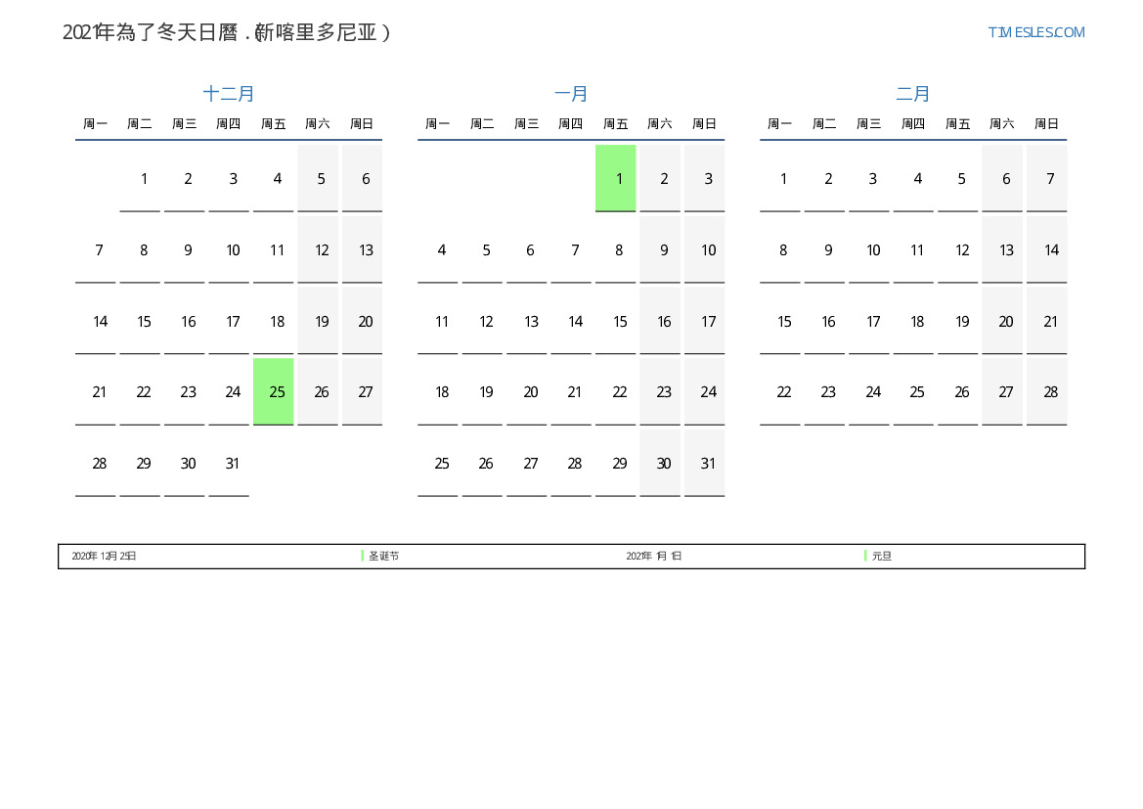Select January 31 in the calendar

coord(708,464)
